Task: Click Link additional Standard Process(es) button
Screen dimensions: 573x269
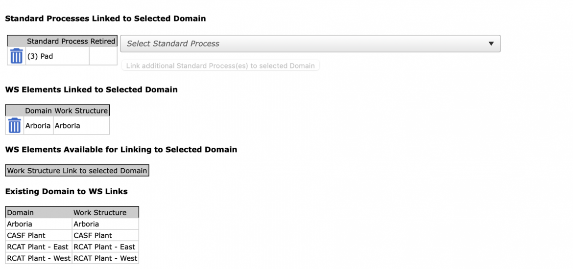Action: coord(220,66)
